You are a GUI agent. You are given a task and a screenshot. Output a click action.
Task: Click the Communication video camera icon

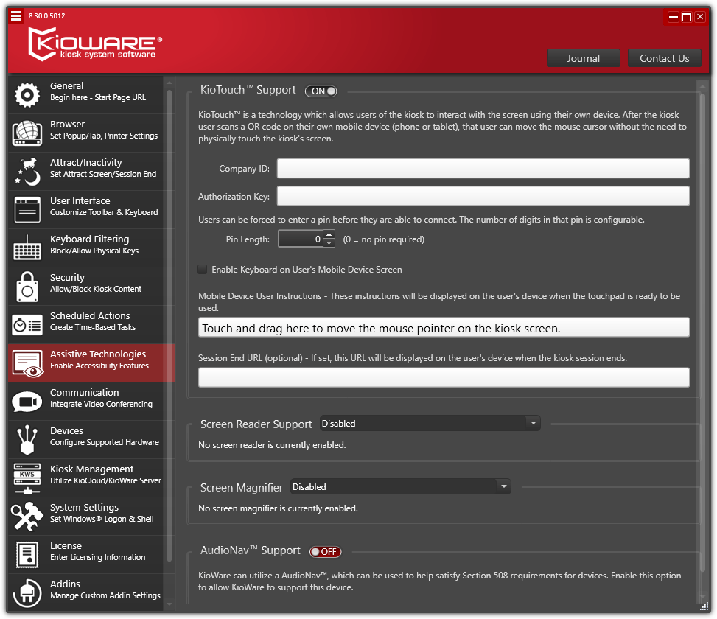(27, 402)
